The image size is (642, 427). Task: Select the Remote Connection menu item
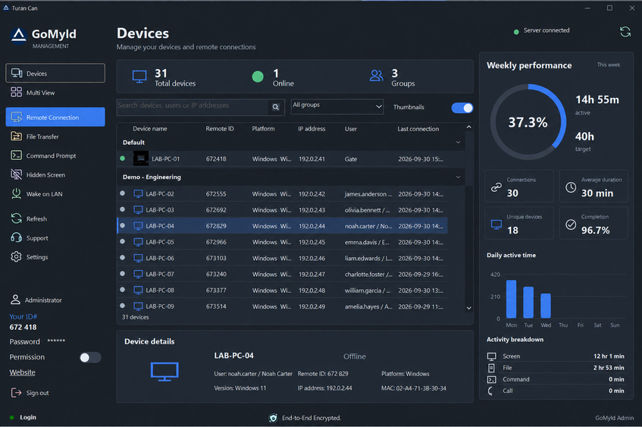click(x=55, y=118)
